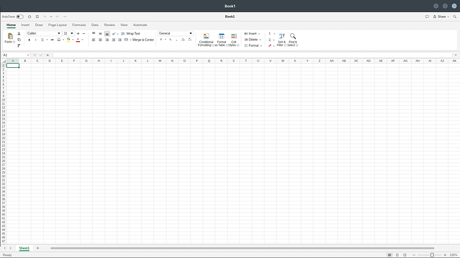Increase font size with plus button
460x258 pixels.
(x=78, y=34)
